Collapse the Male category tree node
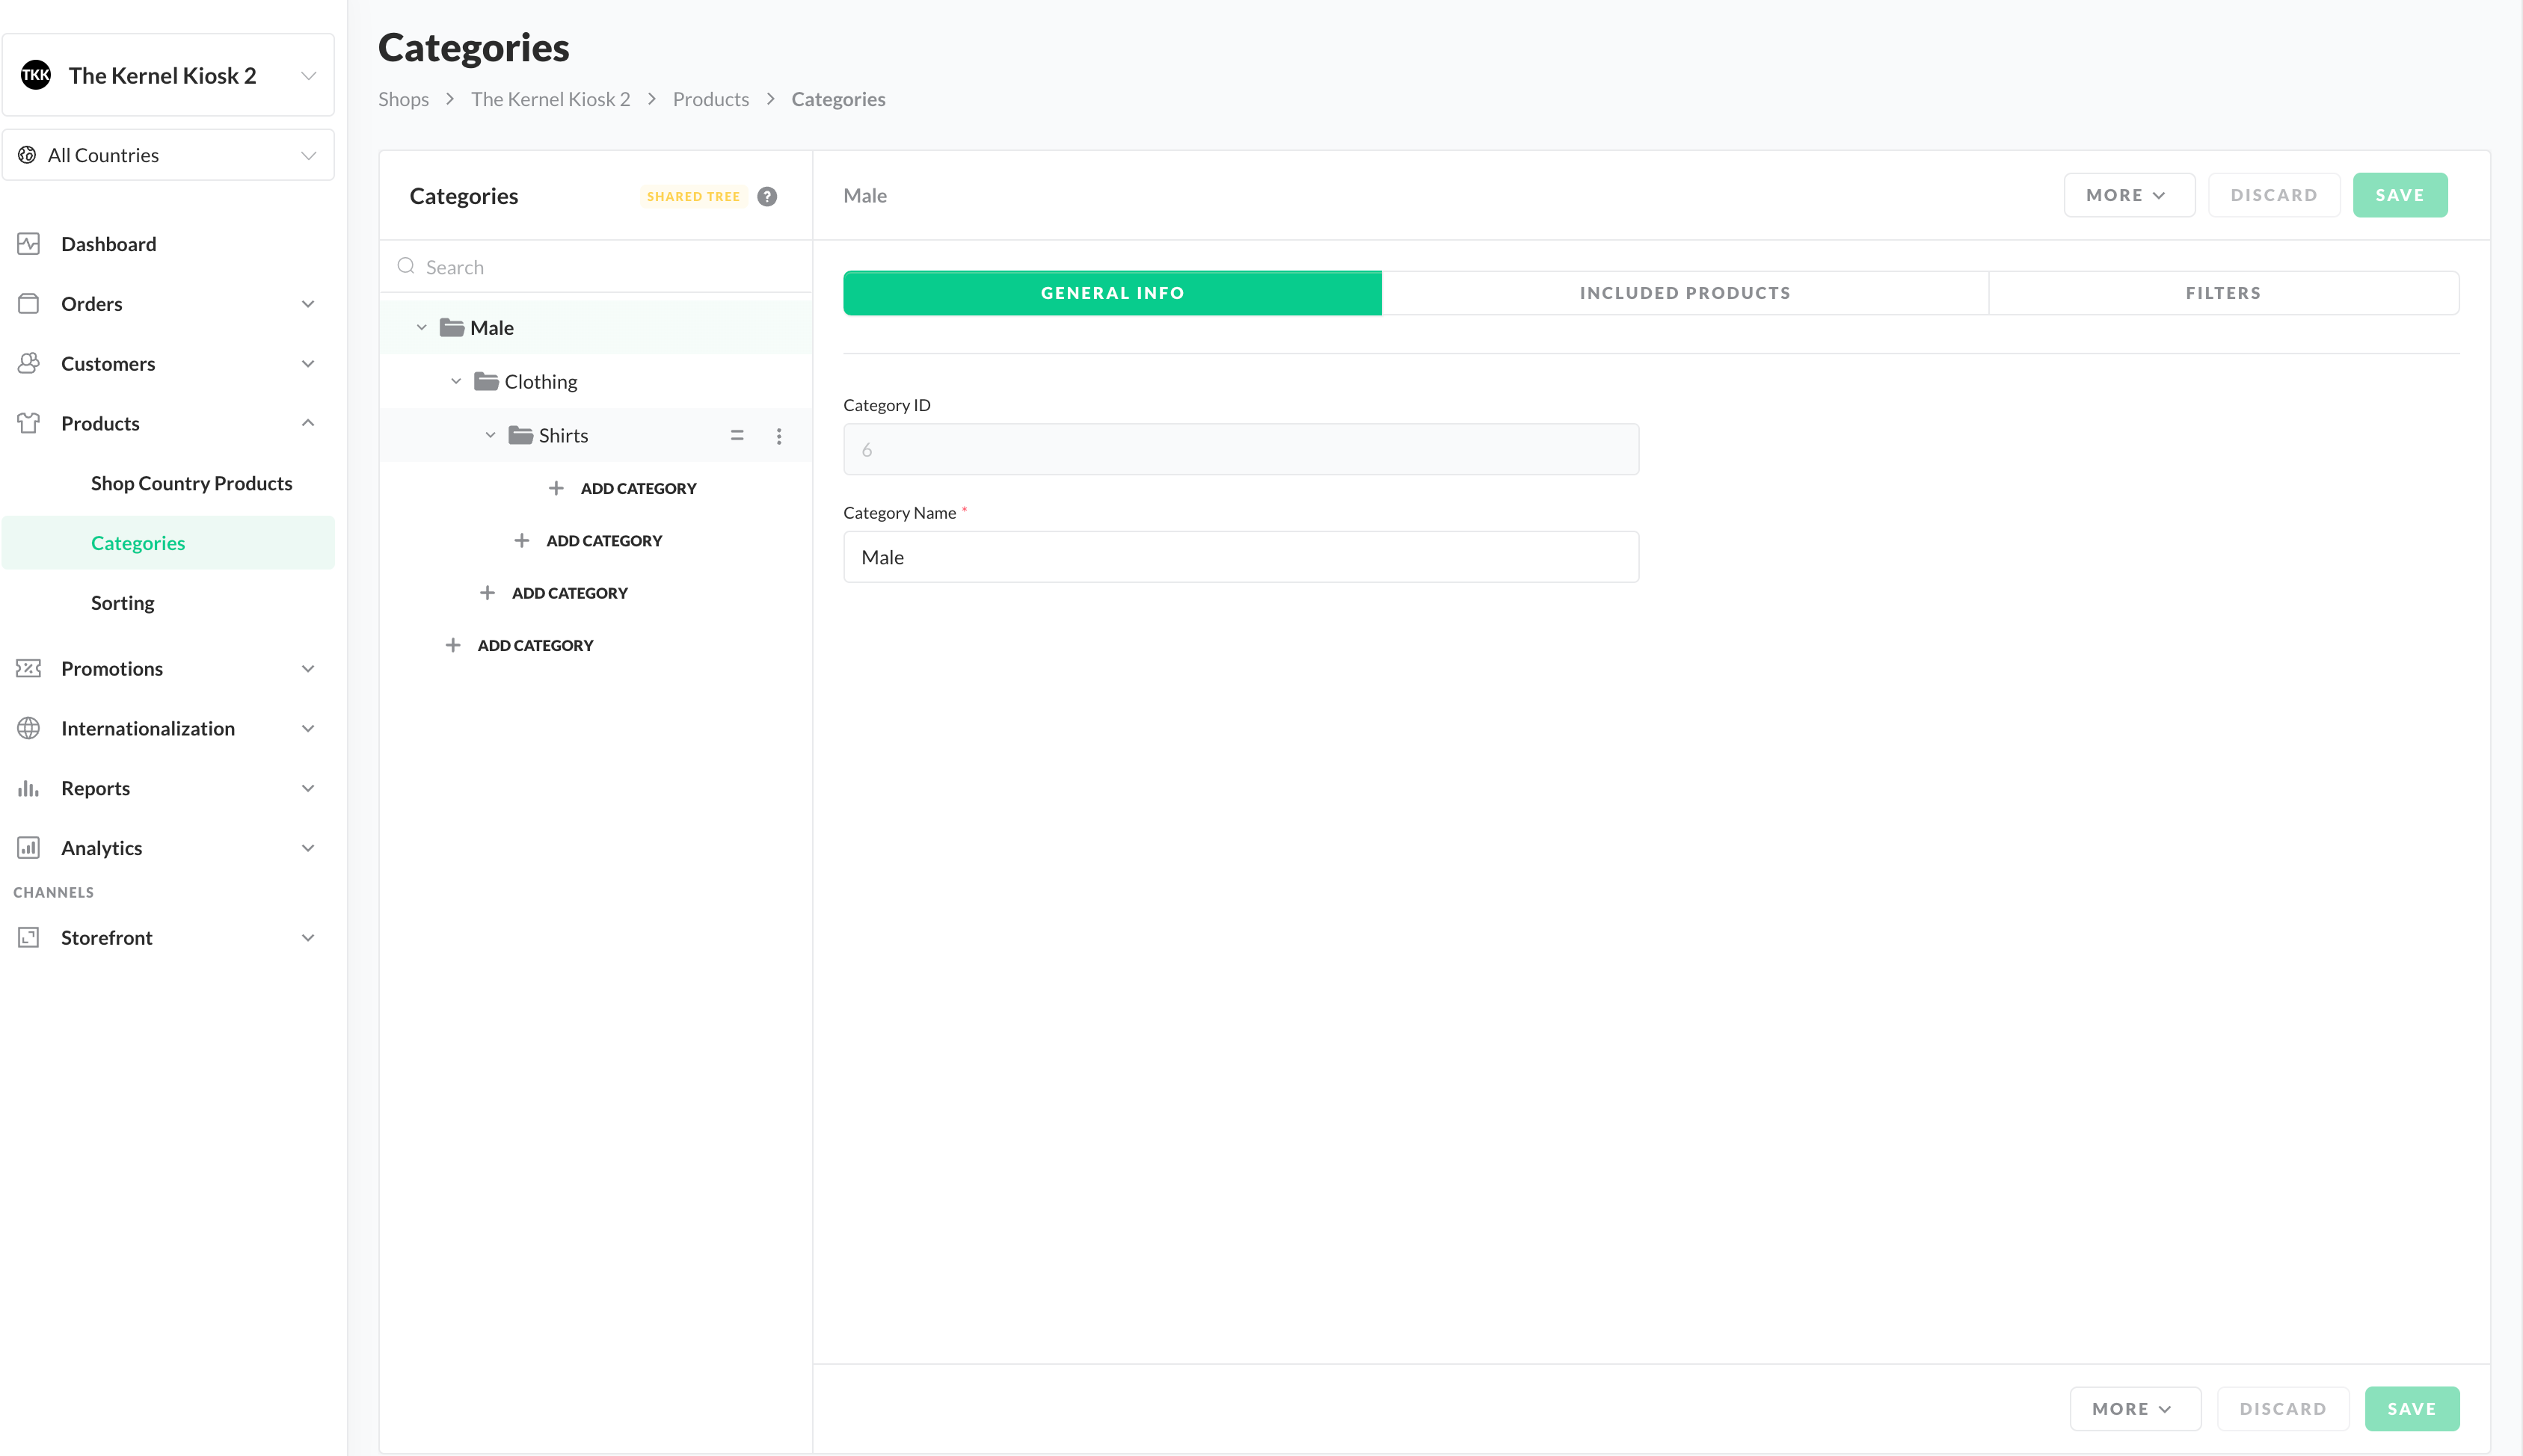The image size is (2523, 1456). 421,328
